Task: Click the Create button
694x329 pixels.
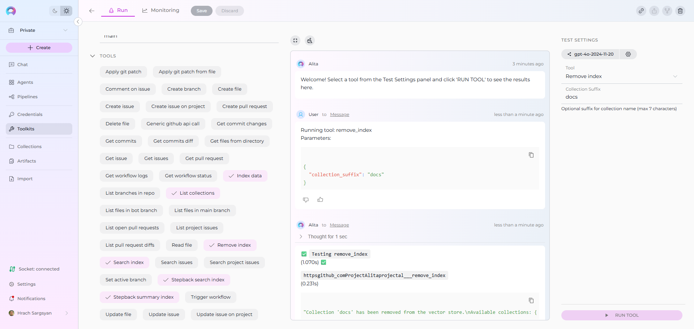Action: 39,48
